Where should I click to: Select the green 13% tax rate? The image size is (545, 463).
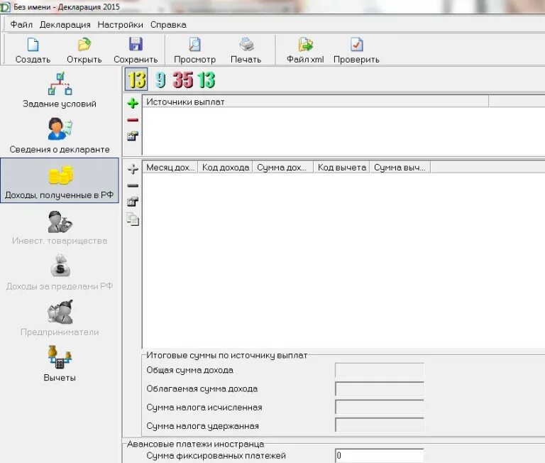pos(207,80)
